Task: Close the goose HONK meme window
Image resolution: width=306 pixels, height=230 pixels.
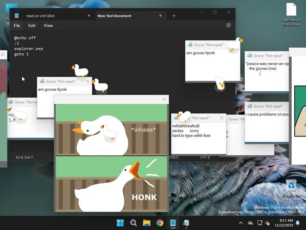Action: 164,99
